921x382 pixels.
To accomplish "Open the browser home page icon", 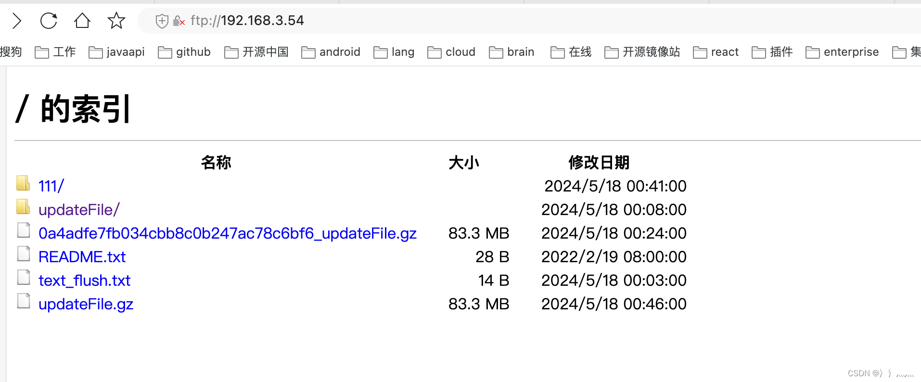I will [82, 21].
